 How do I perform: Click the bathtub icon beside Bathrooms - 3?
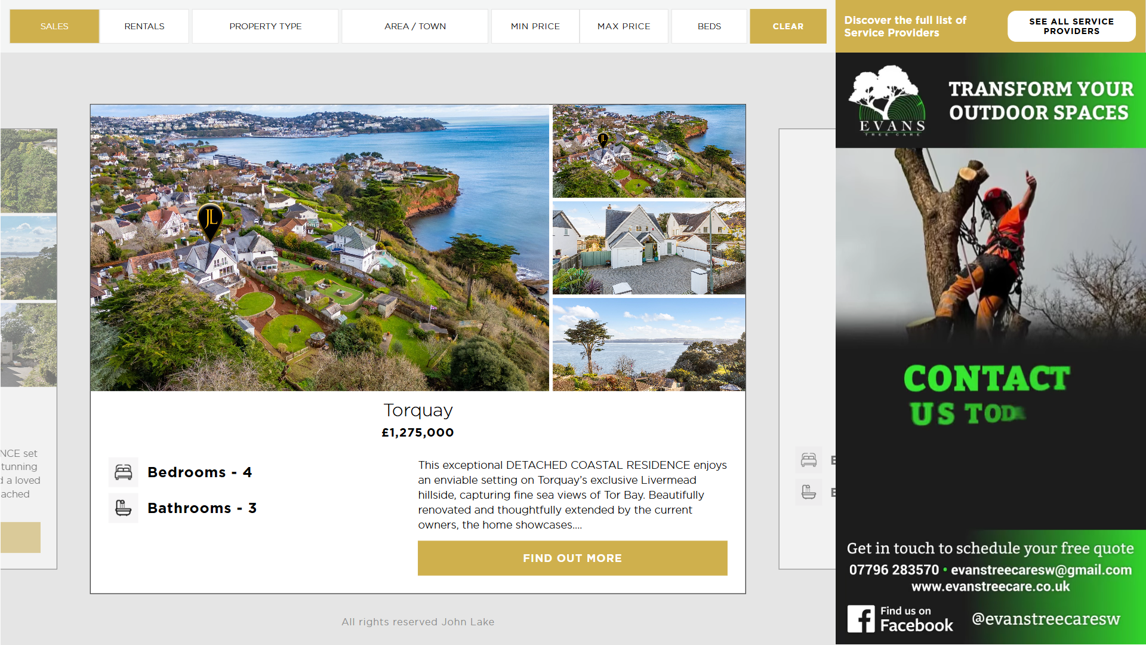pyautogui.click(x=124, y=508)
